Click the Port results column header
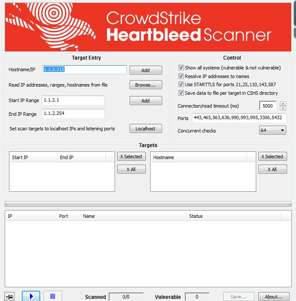The width and height of the screenshot is (296, 301). (68, 216)
